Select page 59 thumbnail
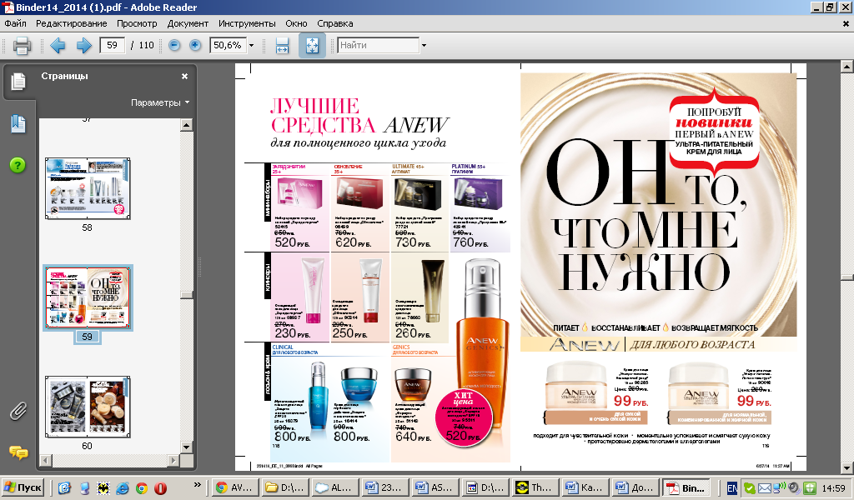 88,297
